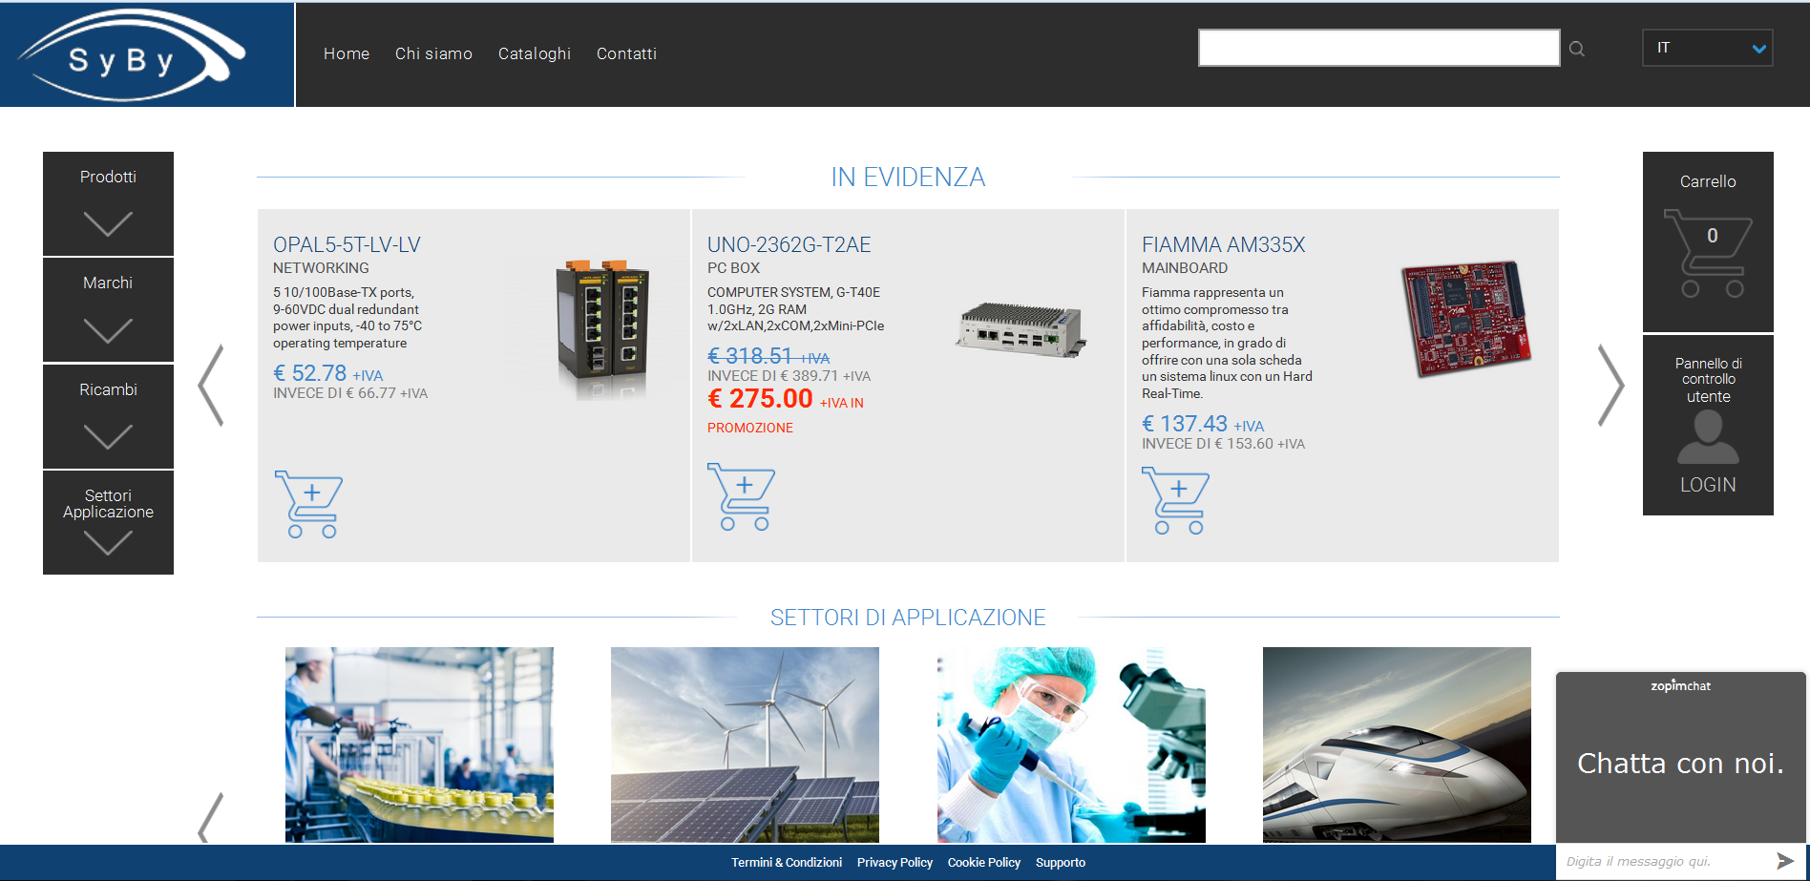Add UNO-2362G-T2AE to cart
Image resolution: width=1810 pixels, height=881 pixels.
(741, 496)
